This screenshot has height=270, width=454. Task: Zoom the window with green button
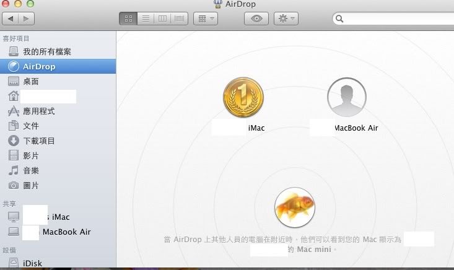tap(30, 4)
